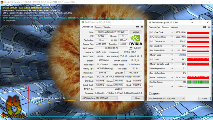Open the Memory Used sensor dropdown
The image size is (213, 120).
click(172, 55)
